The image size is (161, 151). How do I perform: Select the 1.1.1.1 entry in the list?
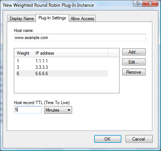[62, 61]
